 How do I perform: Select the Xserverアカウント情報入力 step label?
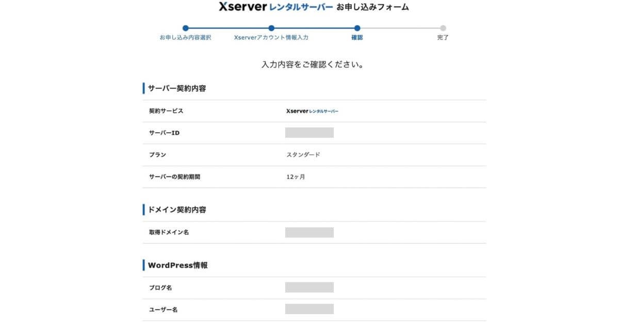tap(271, 38)
